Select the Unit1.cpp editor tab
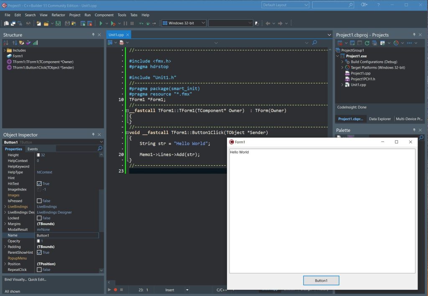428x296 pixels. pos(116,35)
